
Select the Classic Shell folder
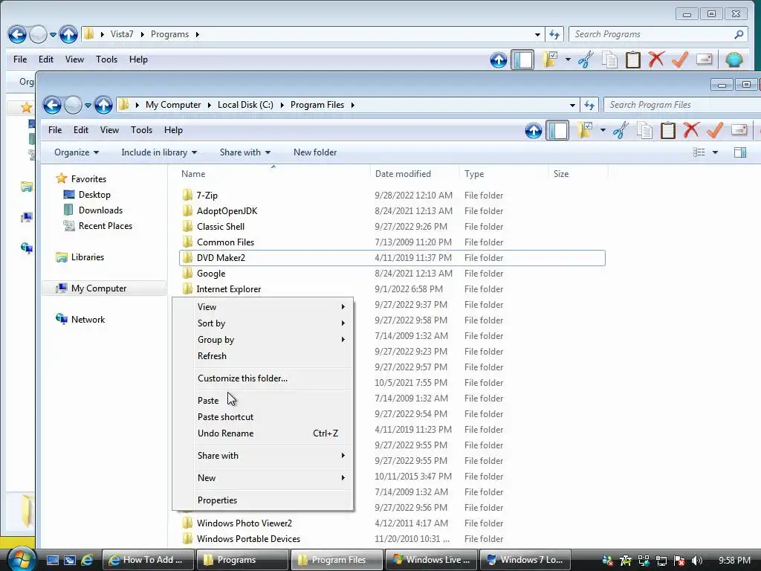(220, 227)
